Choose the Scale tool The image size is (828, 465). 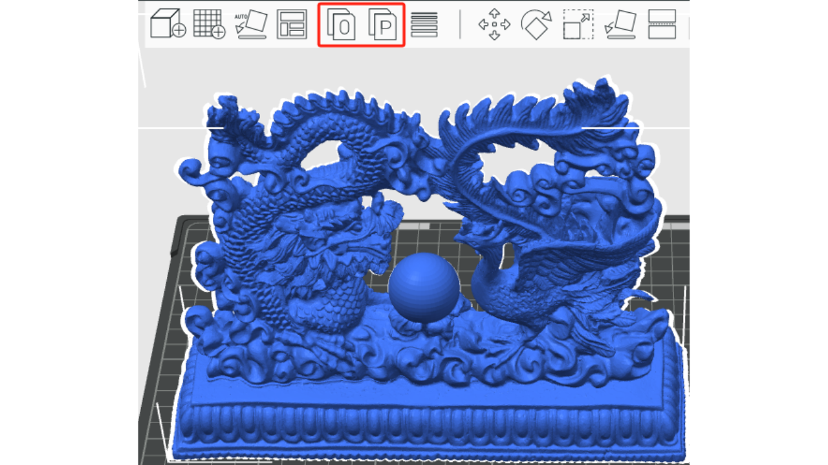point(578,25)
